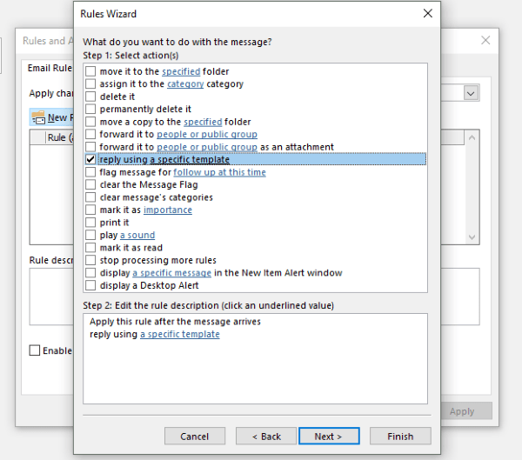Screen dimensions: 522x460
Task: Check 'stop processing more rules' option
Action: click(x=90, y=260)
